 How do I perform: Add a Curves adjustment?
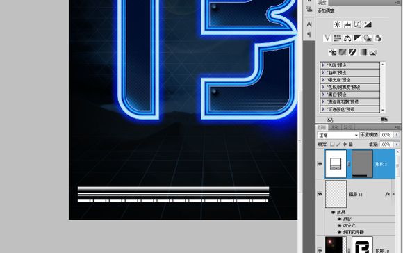pos(358,24)
